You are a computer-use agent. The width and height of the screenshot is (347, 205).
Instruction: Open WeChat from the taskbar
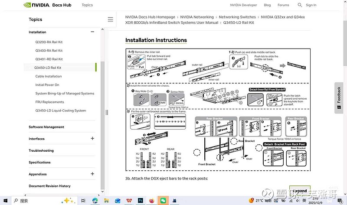[x=163, y=201]
